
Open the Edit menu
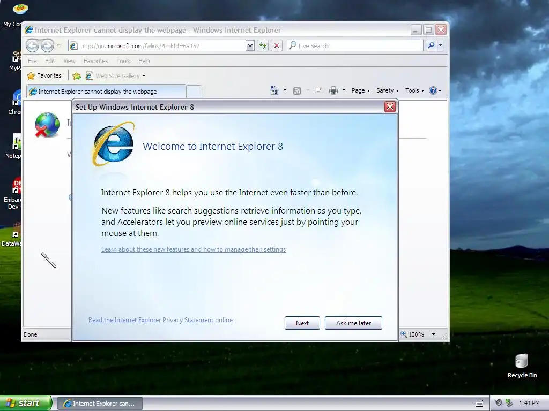(50, 61)
